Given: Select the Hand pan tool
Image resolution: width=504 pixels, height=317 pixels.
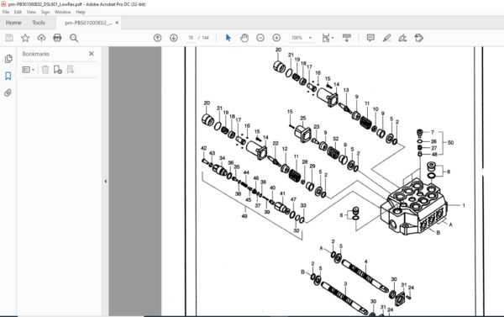Looking at the screenshot, I should click(244, 38).
